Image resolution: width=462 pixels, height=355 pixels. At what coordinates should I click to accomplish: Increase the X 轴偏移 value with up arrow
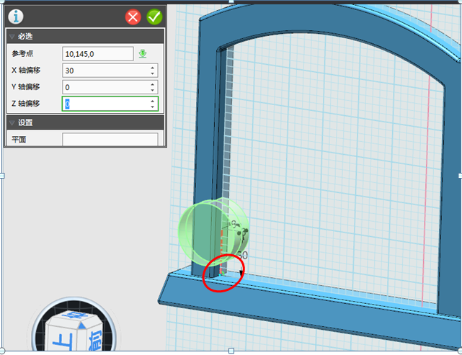pos(152,67)
